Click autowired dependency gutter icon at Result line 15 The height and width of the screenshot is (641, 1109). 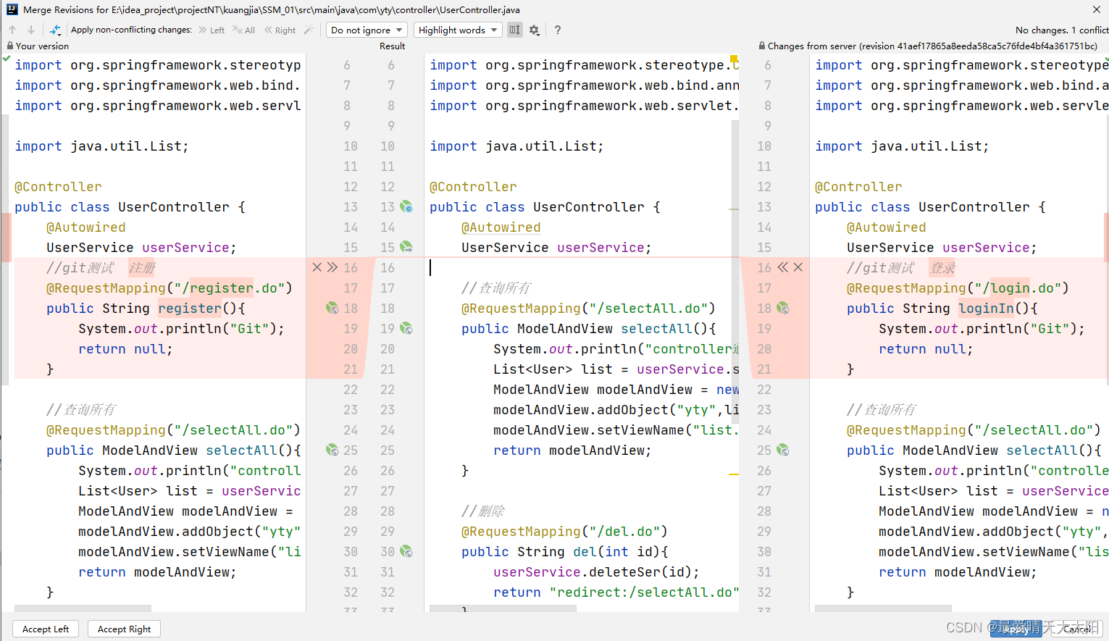pyautogui.click(x=406, y=247)
